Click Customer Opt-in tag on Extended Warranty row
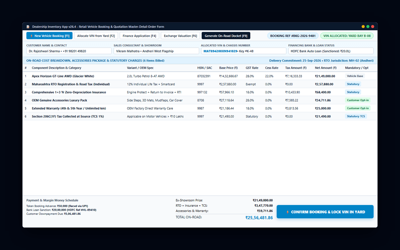Screen dimensions: 400x250 358,108
